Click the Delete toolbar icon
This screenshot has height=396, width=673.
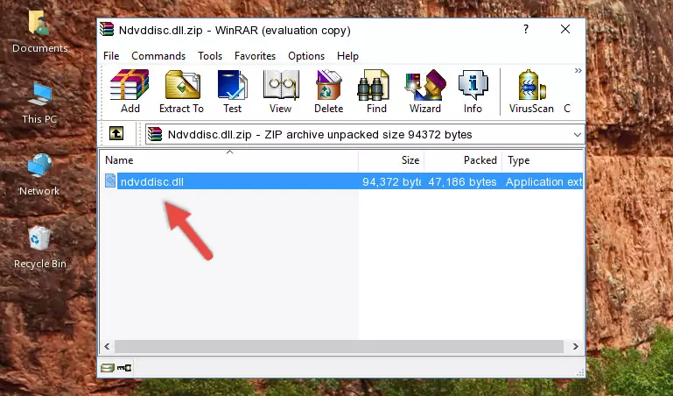pyautogui.click(x=329, y=91)
